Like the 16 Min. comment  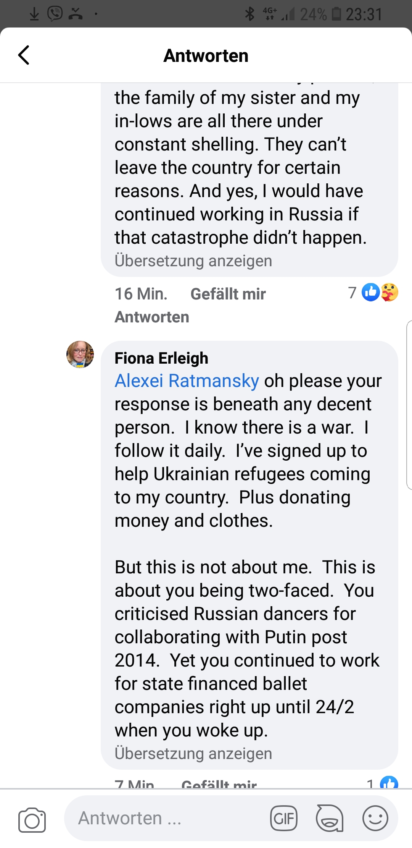228,294
